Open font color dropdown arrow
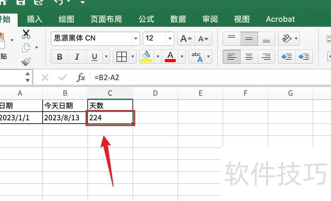This screenshot has height=201, width=331. click(182, 57)
